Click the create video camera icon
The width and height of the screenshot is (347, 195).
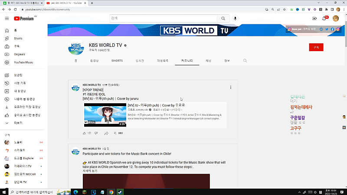314,19
